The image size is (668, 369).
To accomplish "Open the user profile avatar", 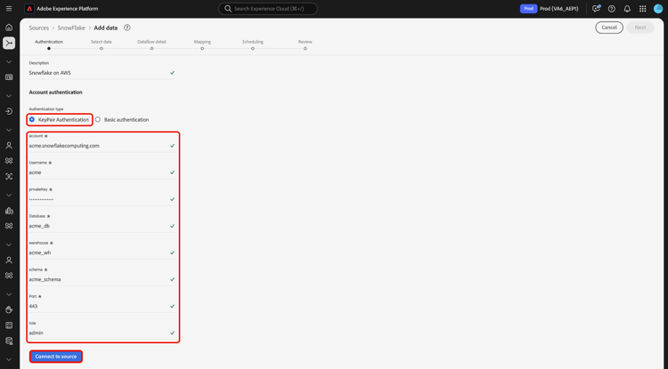I will [x=658, y=9].
